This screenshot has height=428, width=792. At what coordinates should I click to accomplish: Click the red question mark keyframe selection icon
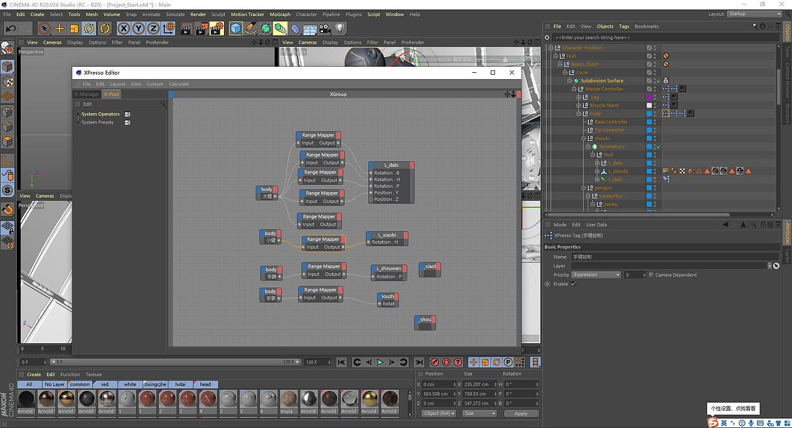(458, 363)
